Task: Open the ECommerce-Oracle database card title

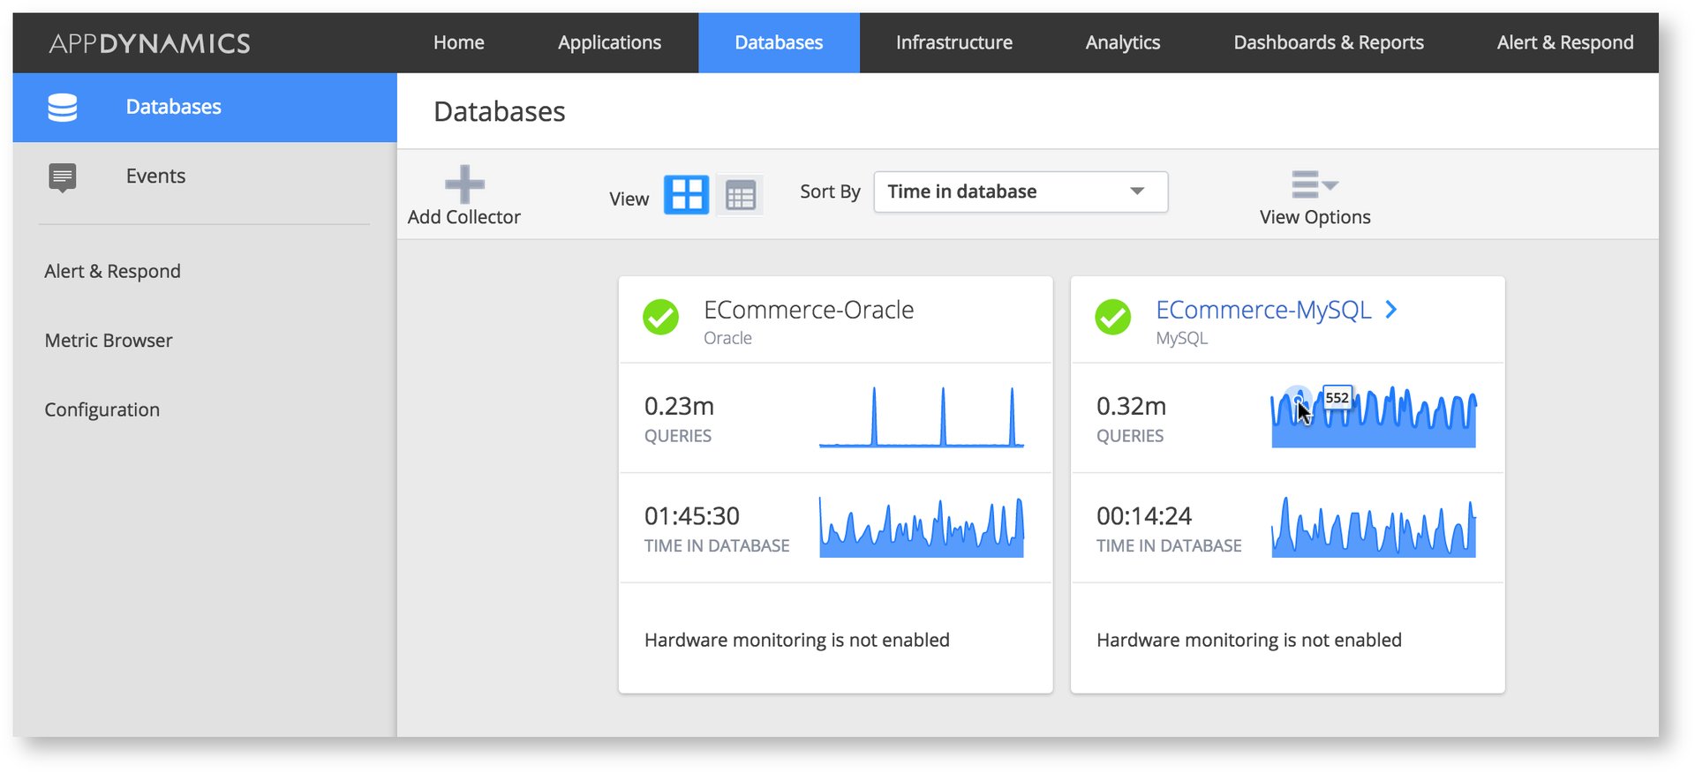Action: point(809,310)
